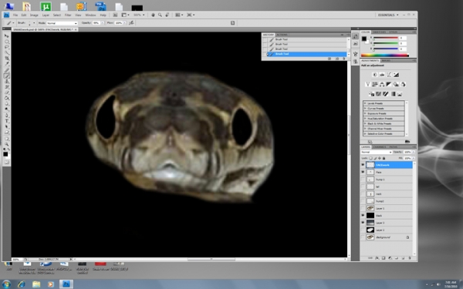Show the hump 1 layer
The image size is (463, 289).
pyautogui.click(x=363, y=180)
